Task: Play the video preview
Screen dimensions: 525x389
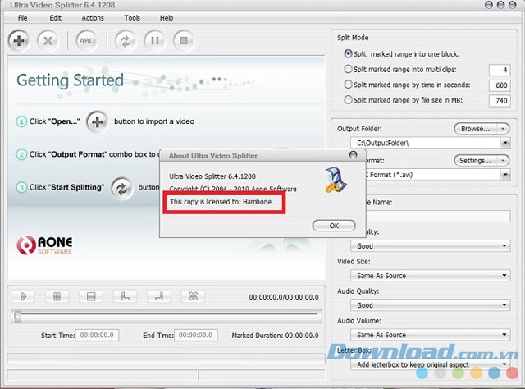Action: click(x=25, y=296)
